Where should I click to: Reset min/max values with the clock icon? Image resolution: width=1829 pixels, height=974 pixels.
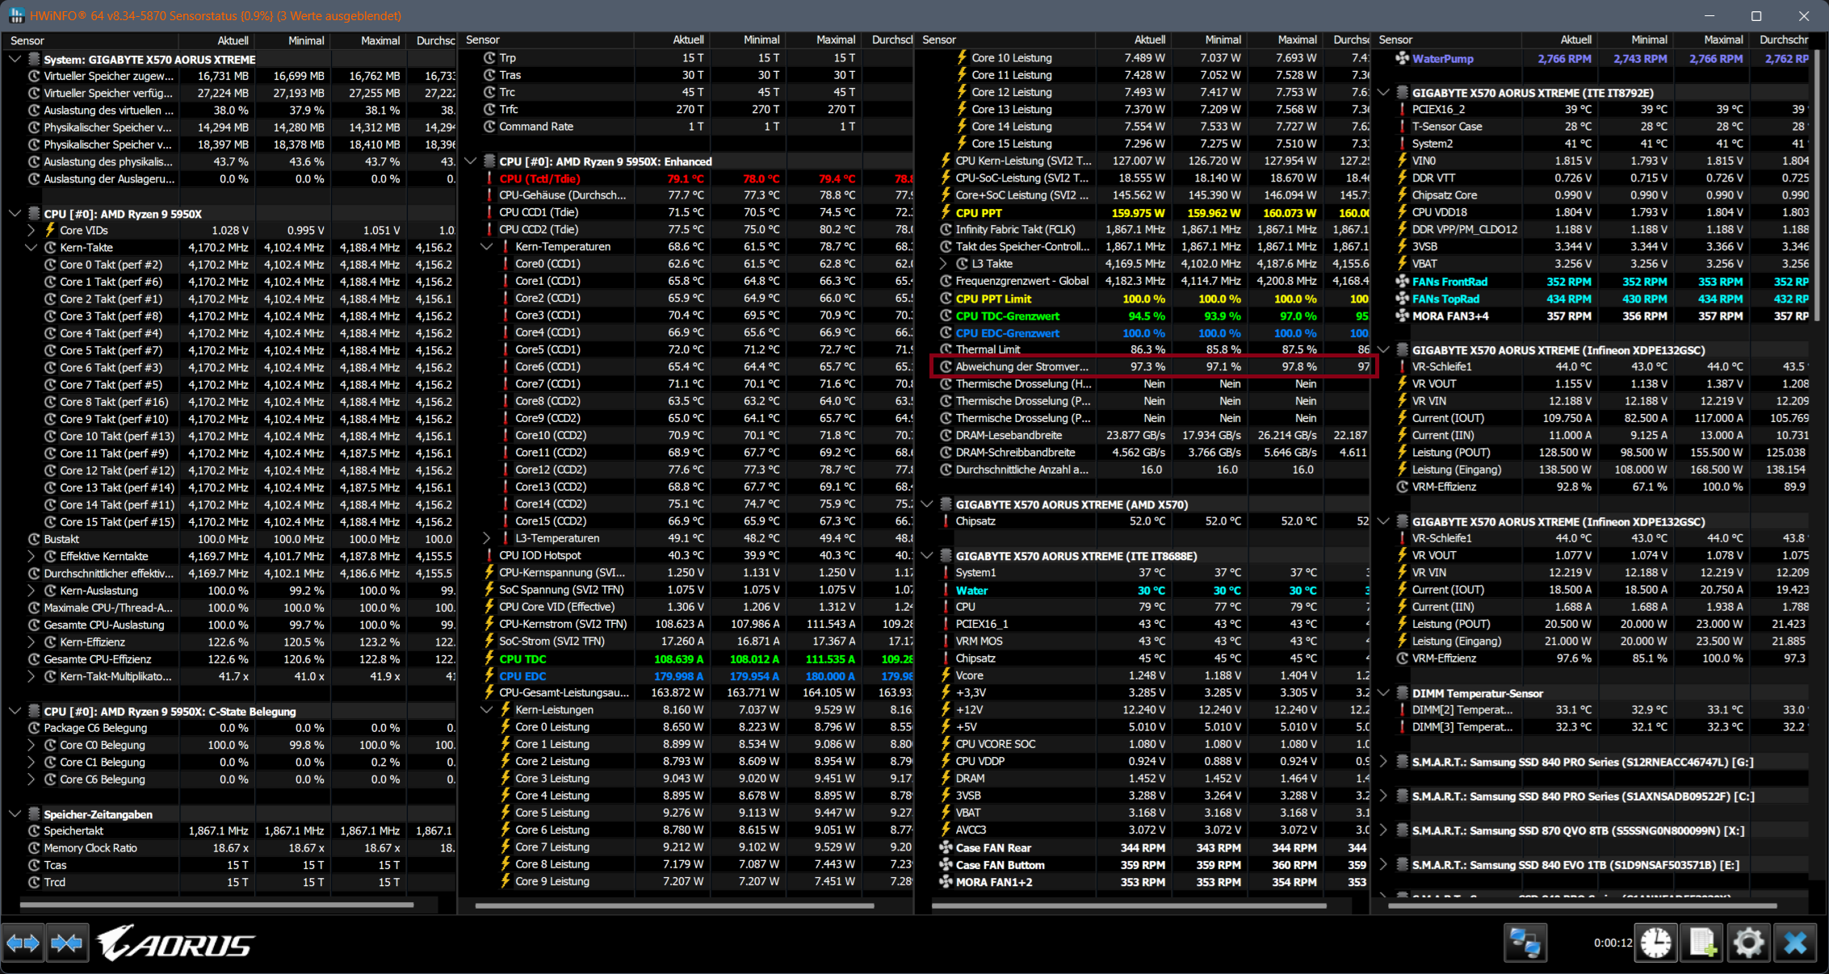pos(1656,943)
